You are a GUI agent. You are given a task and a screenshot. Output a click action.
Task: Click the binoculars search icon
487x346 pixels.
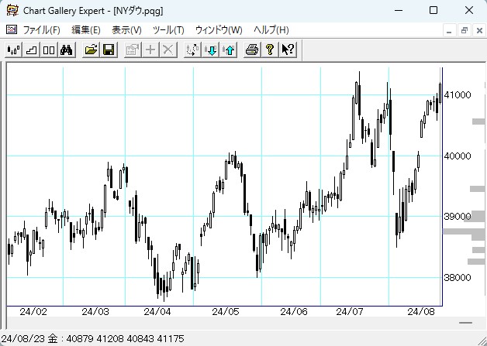67,50
